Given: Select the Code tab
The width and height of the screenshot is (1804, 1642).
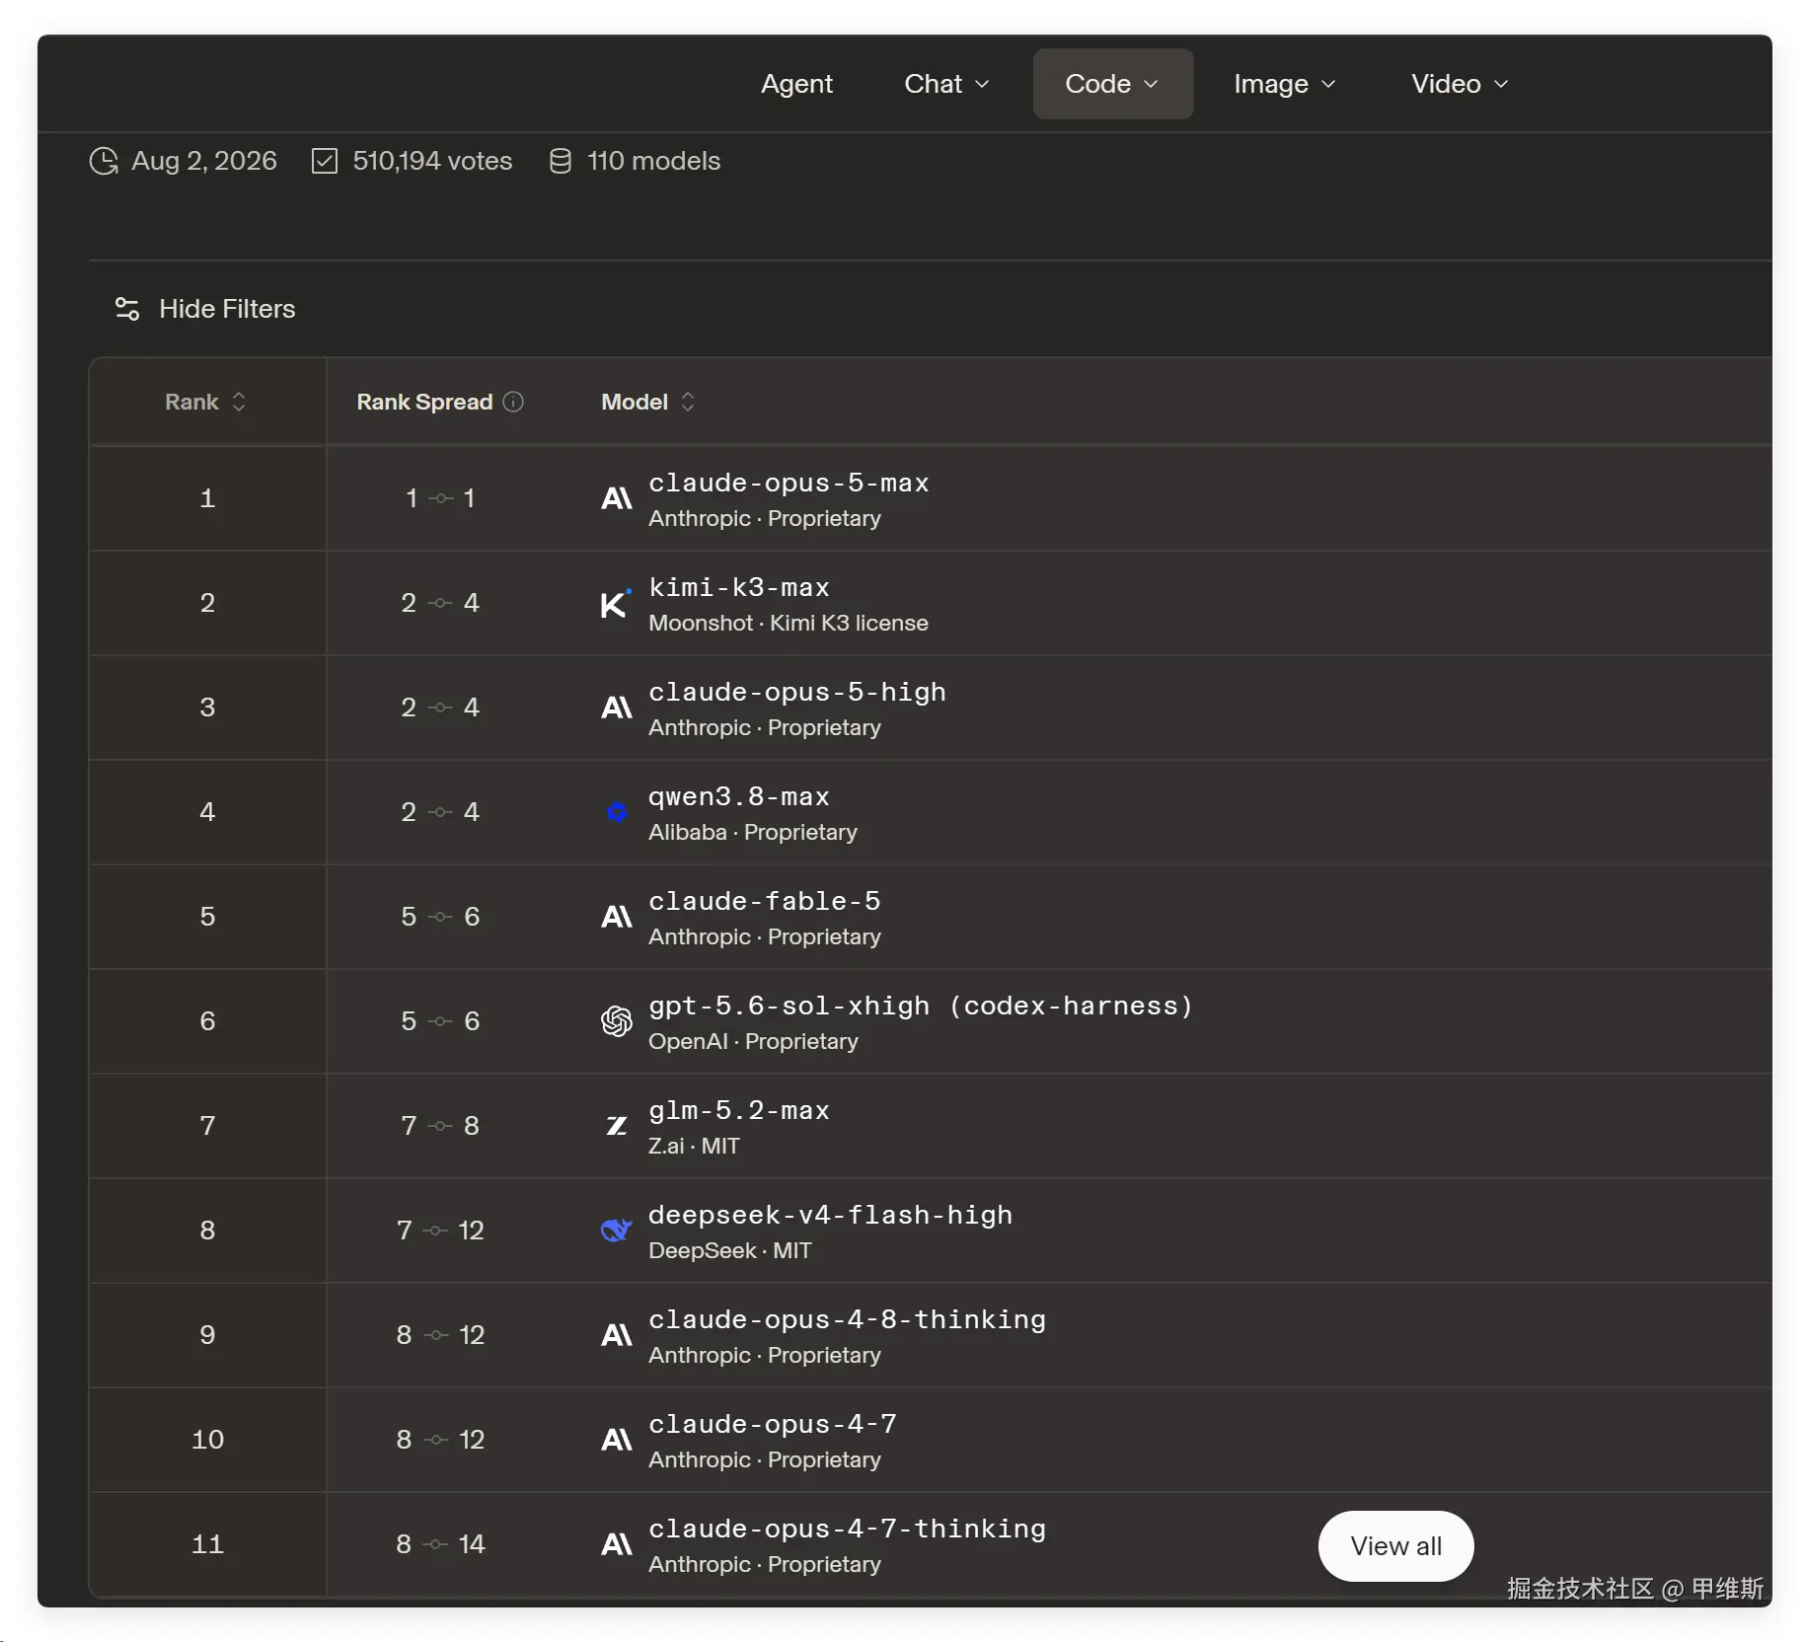Looking at the screenshot, I should point(1112,84).
